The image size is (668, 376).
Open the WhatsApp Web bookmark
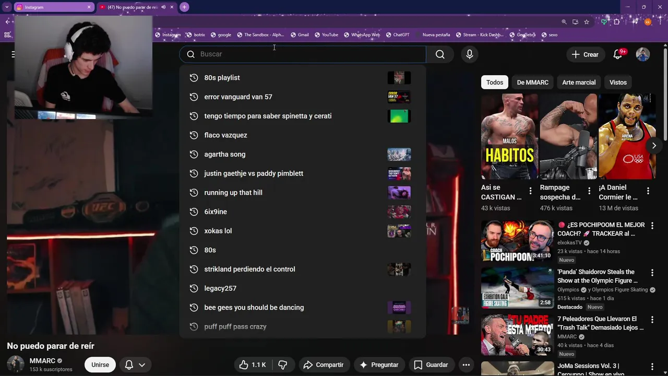pyautogui.click(x=362, y=35)
